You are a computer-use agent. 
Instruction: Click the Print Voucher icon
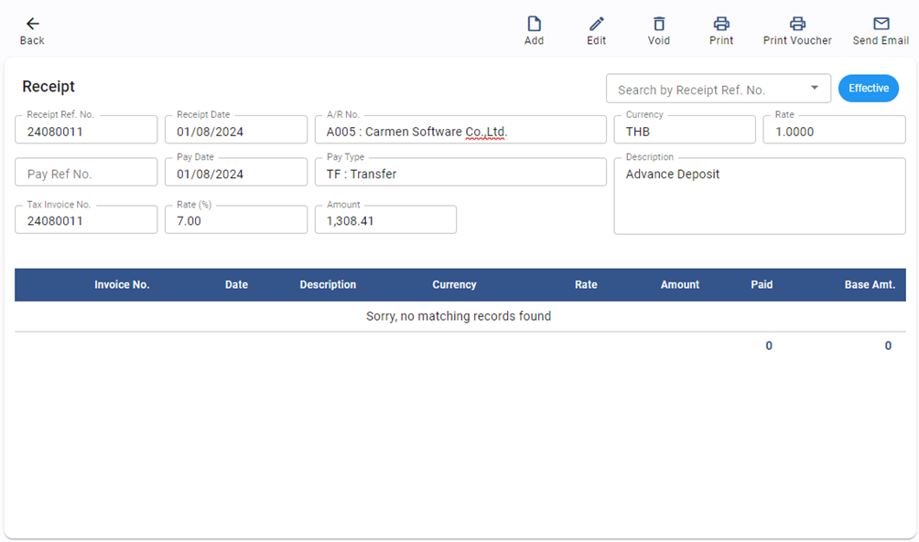[x=797, y=24]
